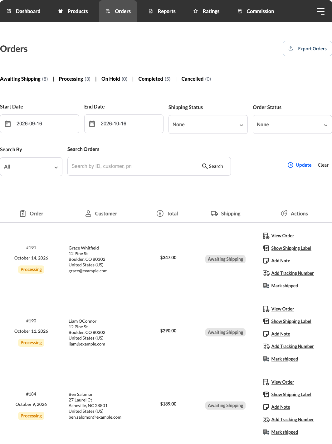Click shipping label icon for order #191
The image size is (332, 444).
[266, 248]
